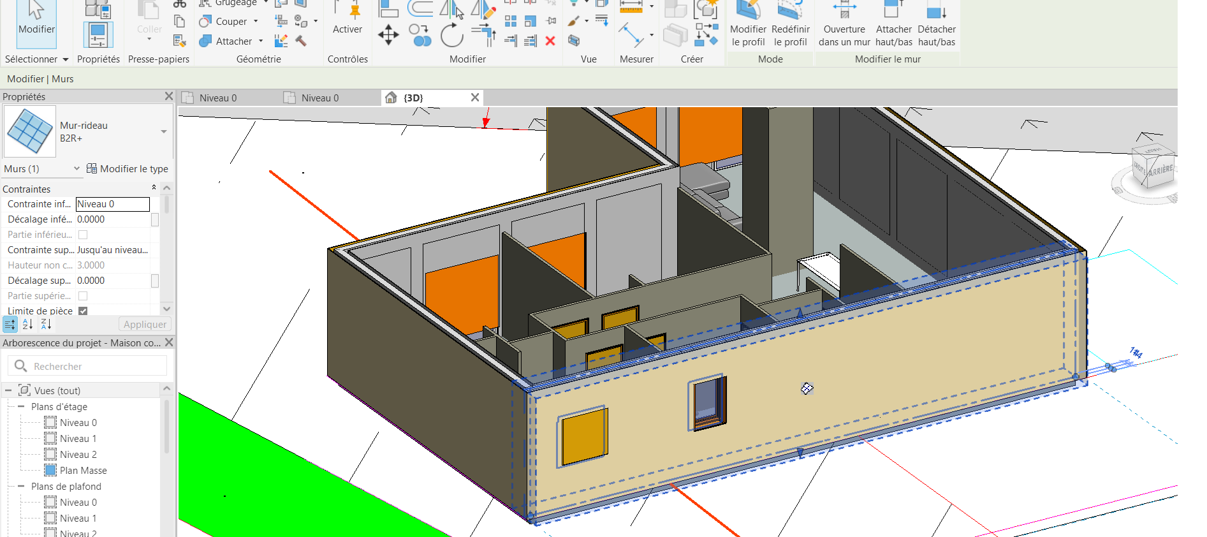This screenshot has width=1207, height=537.
Task: Click the paint brush linework icon in Vue
Action: [x=574, y=21]
